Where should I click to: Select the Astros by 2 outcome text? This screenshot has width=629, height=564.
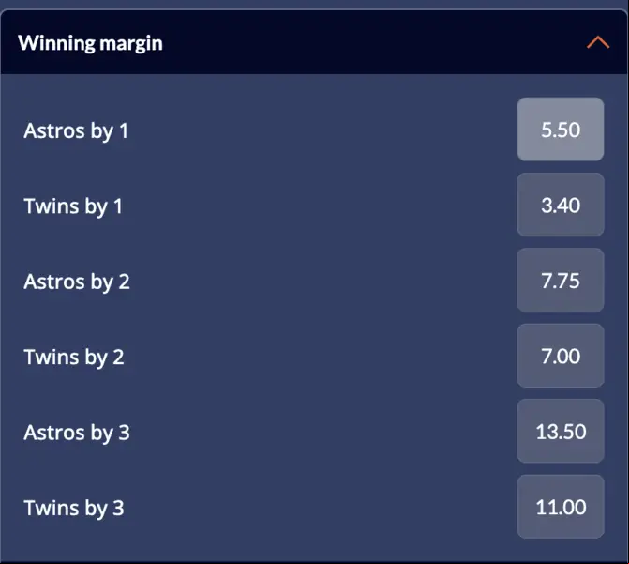pos(77,282)
